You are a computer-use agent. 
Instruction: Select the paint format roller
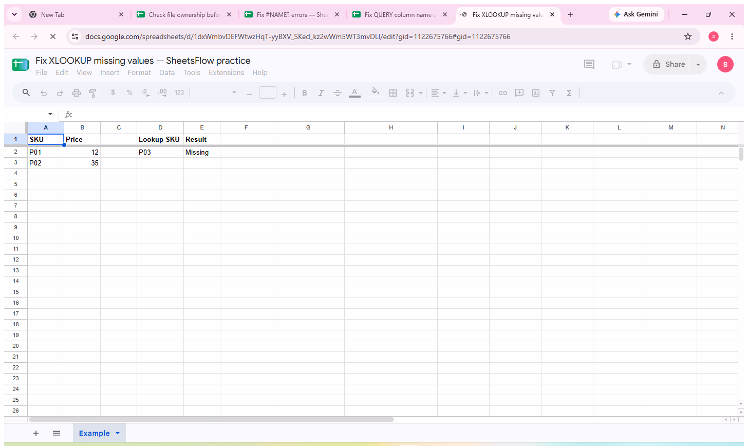tap(92, 93)
